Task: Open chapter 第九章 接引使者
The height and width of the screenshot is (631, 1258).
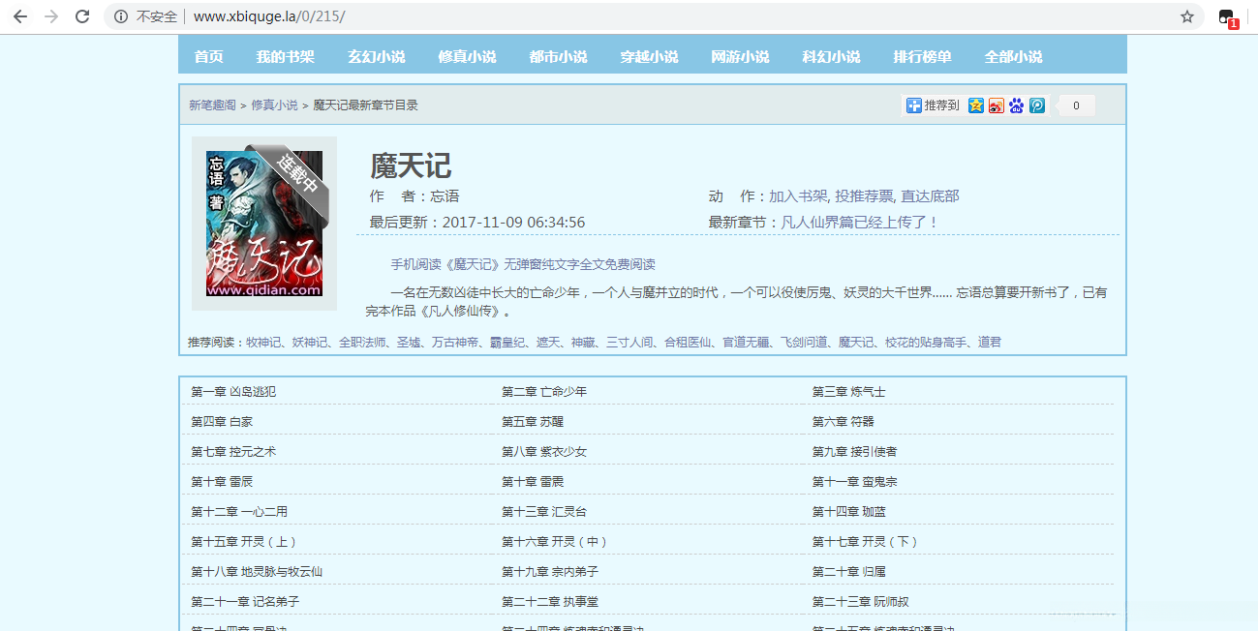Action: point(855,452)
